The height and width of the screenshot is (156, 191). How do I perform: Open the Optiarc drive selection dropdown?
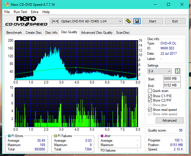click(86, 21)
